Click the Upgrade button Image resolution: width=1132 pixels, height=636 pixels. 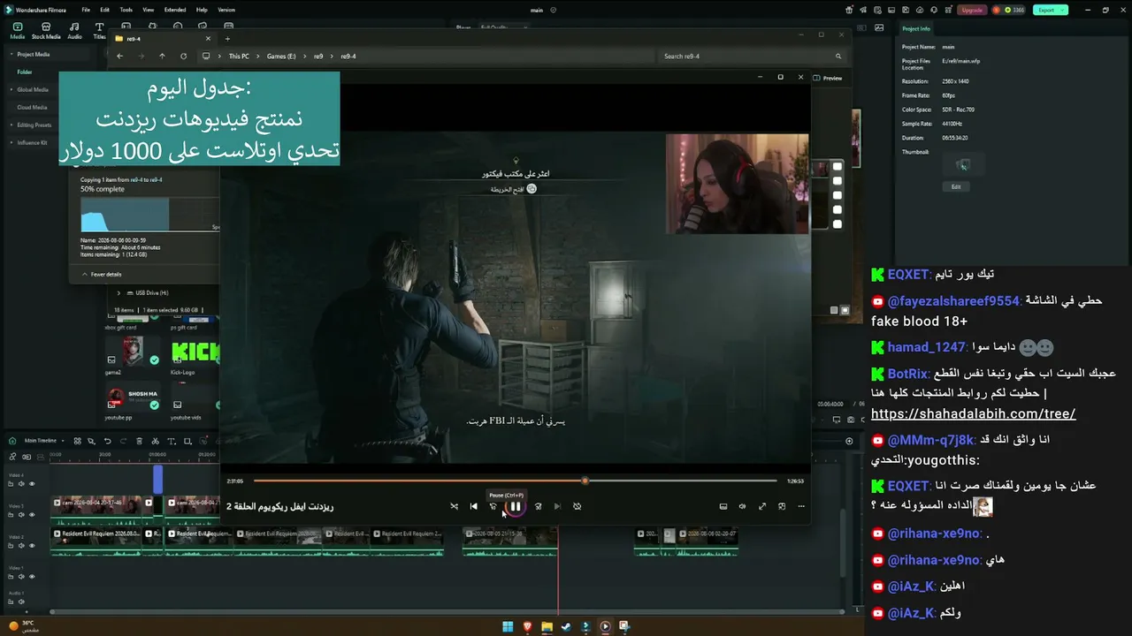972,10
